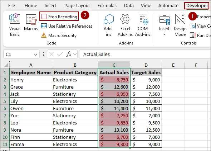Click the Enter checkmark icon
Screen dimensions: 211x151
(60, 54)
